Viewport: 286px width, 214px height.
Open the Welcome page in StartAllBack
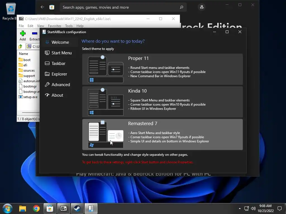(x=60, y=42)
